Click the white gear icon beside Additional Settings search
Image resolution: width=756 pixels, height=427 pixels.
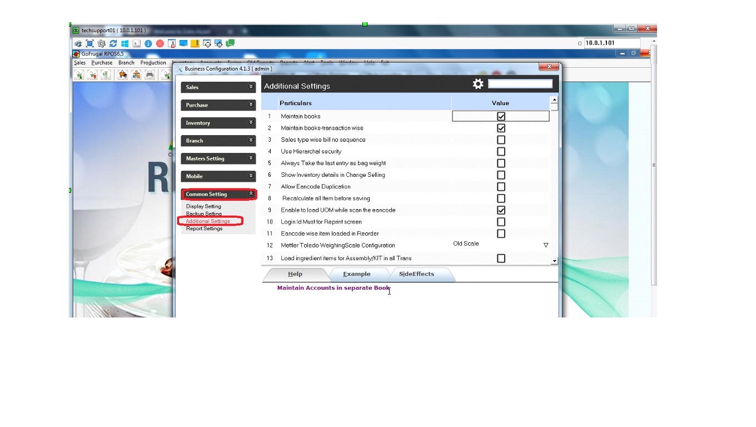pyautogui.click(x=478, y=84)
